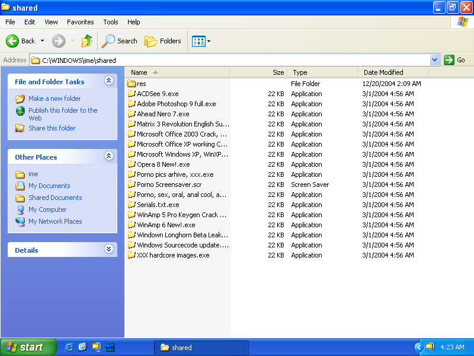Viewport: 474px width, 356px height.
Task: Open the Edit menu
Action: pyautogui.click(x=30, y=22)
